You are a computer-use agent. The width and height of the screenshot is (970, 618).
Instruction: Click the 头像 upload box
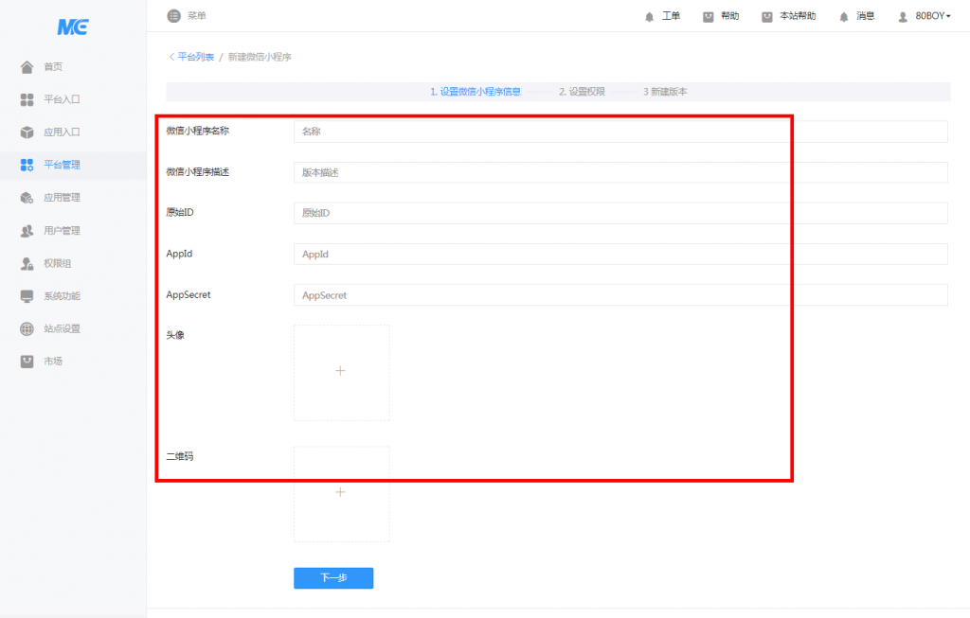[x=341, y=372]
